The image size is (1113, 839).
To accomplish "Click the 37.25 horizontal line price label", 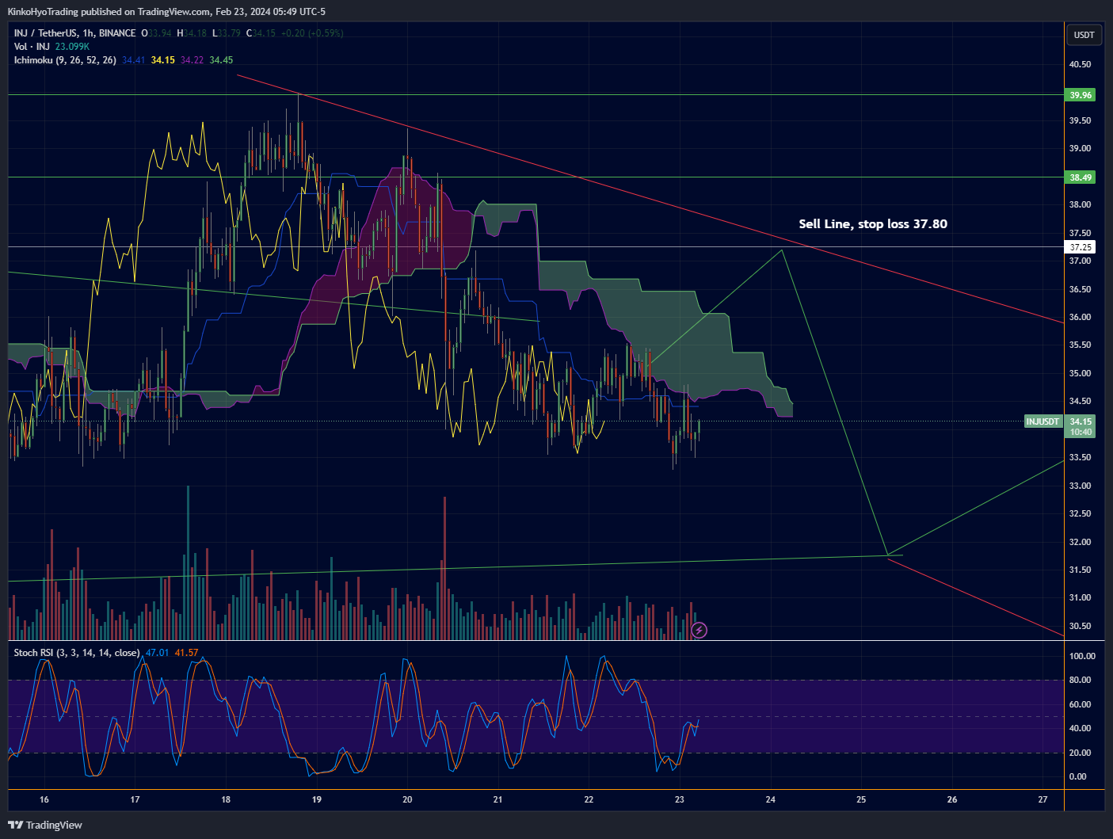I will click(1081, 247).
